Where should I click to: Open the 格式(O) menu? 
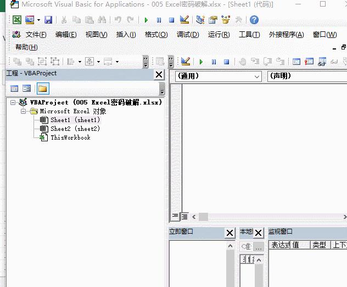pos(156,35)
